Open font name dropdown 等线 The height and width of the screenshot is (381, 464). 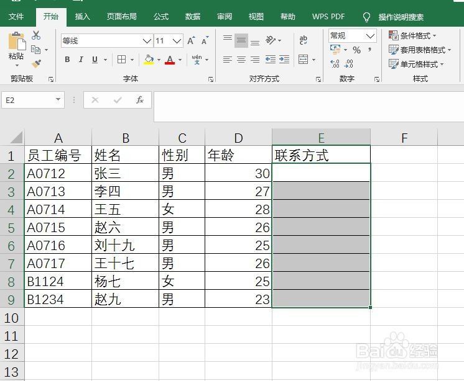click(147, 41)
